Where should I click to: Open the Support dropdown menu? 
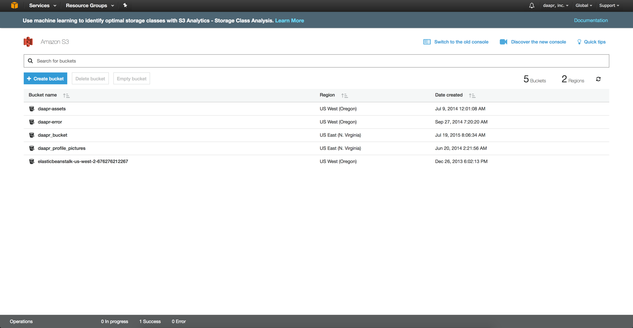coord(609,5)
